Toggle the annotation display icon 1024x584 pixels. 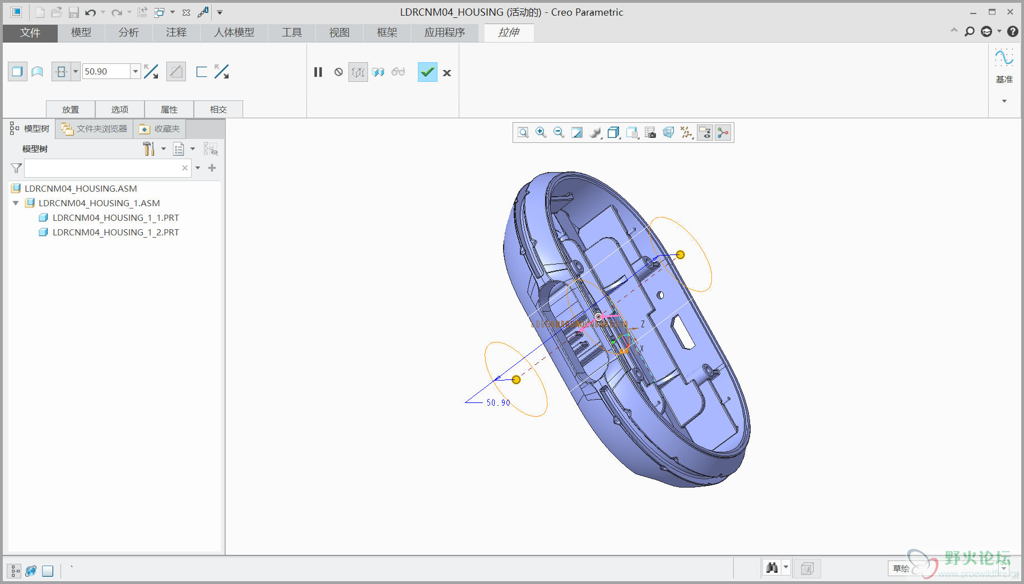point(705,133)
